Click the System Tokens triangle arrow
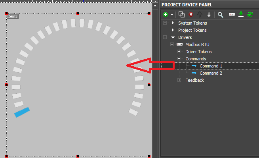 click(x=173, y=23)
